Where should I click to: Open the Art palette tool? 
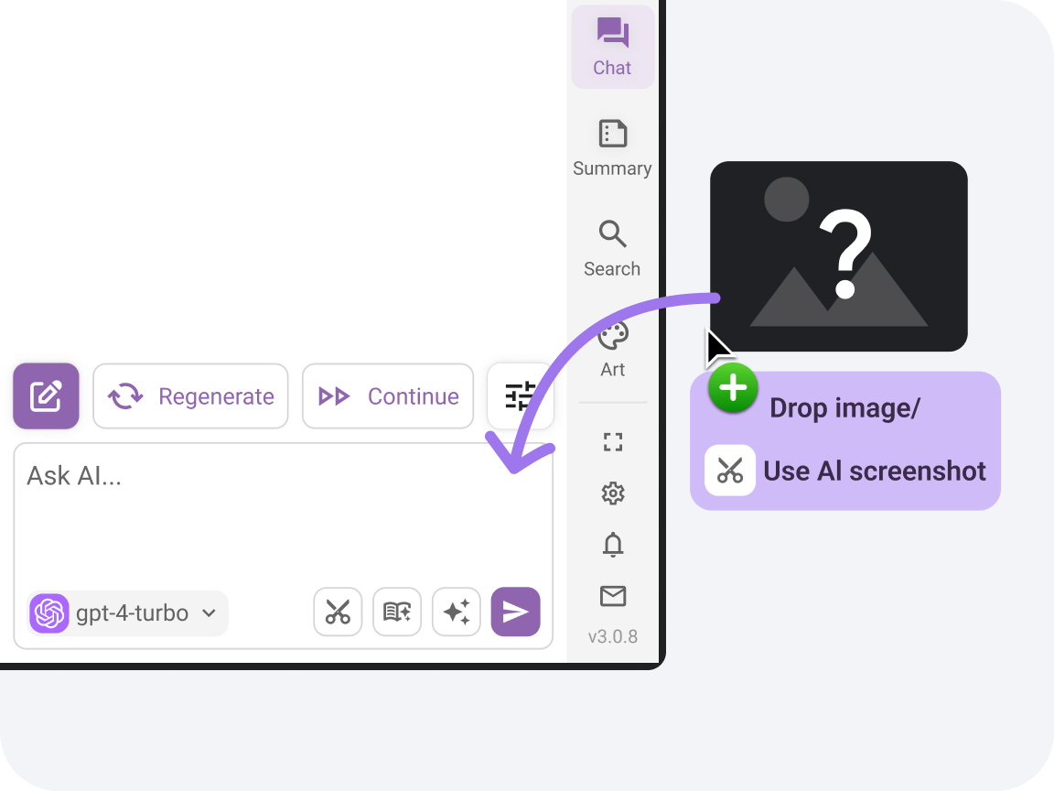(x=612, y=349)
